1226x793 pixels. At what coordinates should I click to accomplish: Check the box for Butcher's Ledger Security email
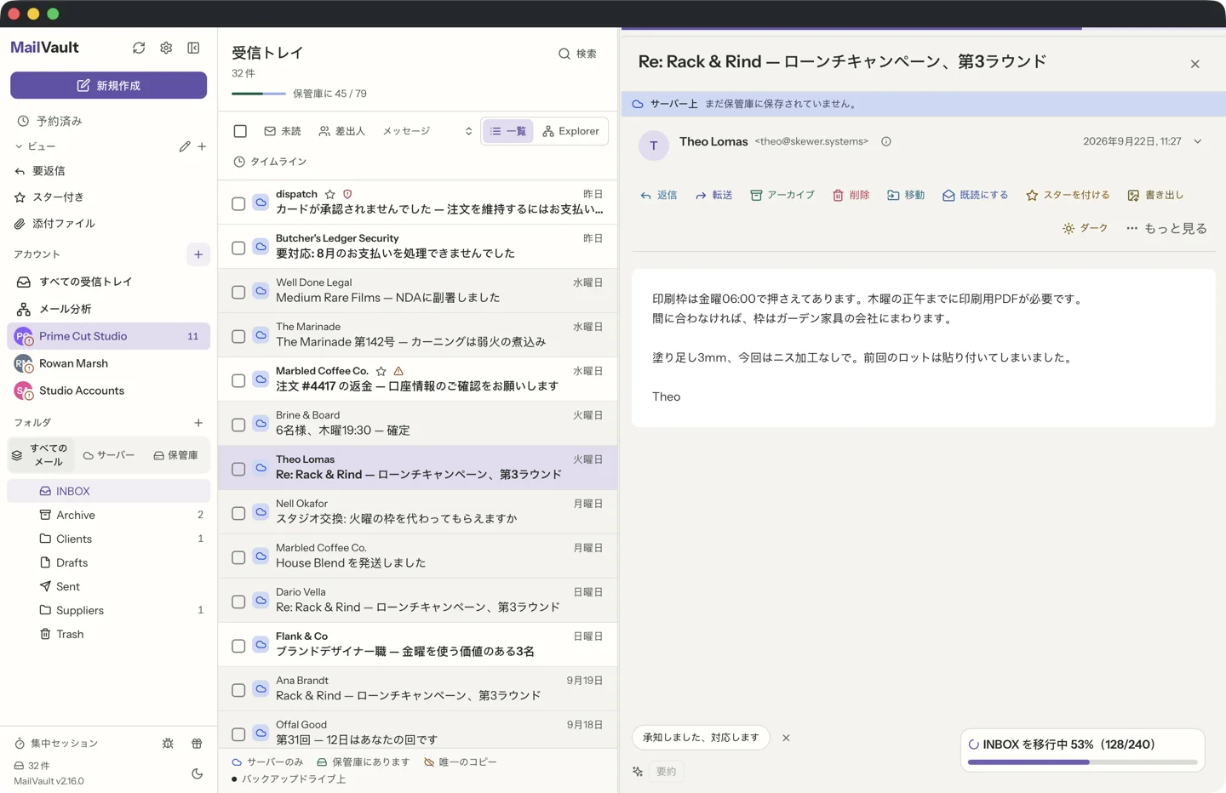(x=238, y=248)
